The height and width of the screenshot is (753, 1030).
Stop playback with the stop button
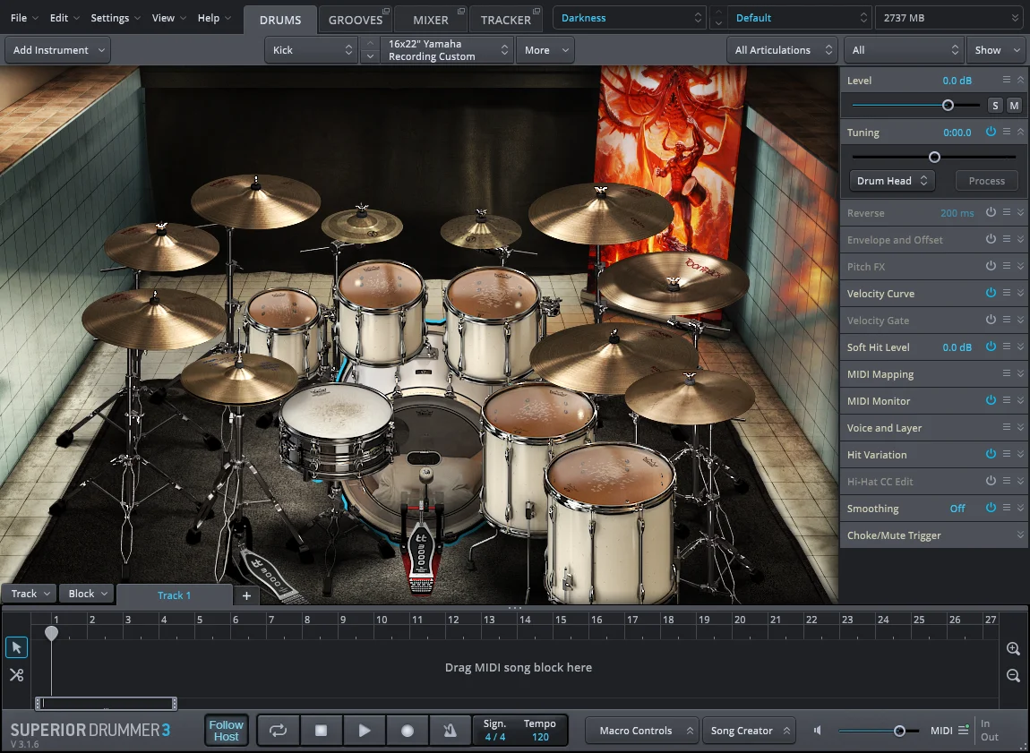point(322,731)
